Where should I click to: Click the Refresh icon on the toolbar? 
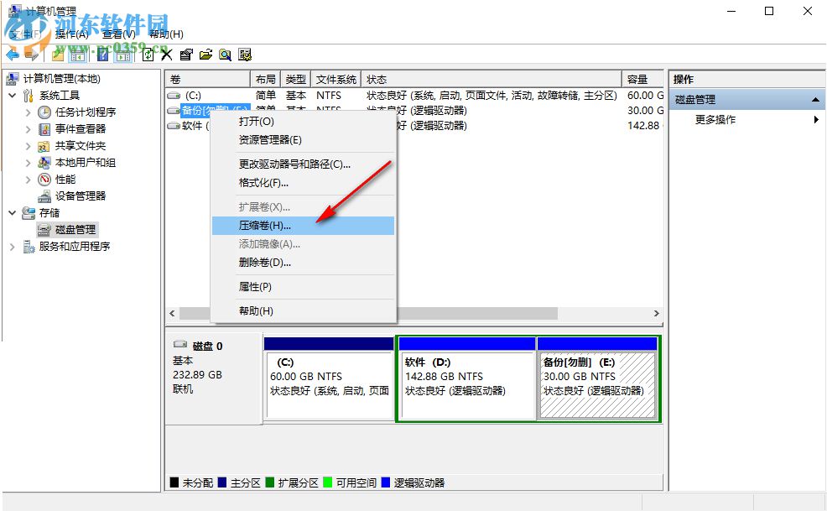[x=148, y=55]
